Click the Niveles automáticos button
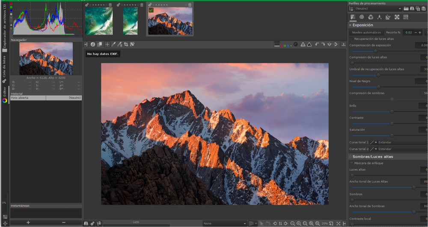The width and height of the screenshot is (428, 227). click(367, 32)
